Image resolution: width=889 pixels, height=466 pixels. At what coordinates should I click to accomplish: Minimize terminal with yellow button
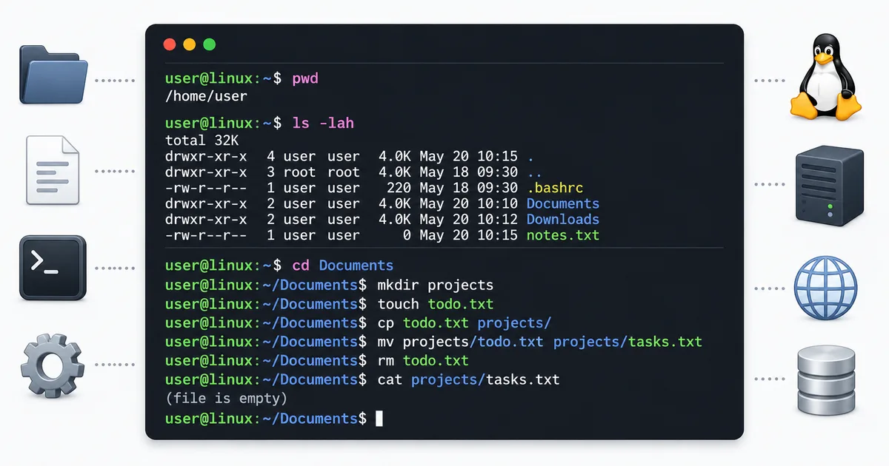click(x=190, y=44)
